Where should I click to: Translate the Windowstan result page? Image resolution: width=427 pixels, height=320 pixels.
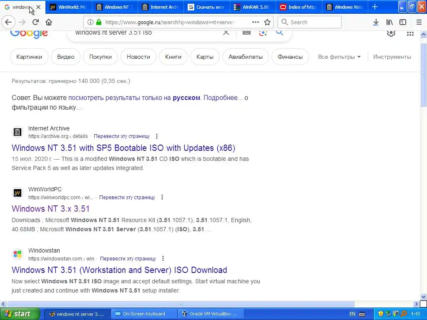(128, 258)
